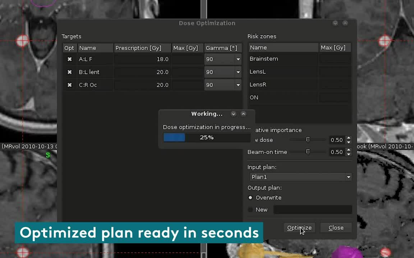This screenshot has height=258, width=414.
Task: Click the Working... dialog title bar
Action: click(x=207, y=114)
